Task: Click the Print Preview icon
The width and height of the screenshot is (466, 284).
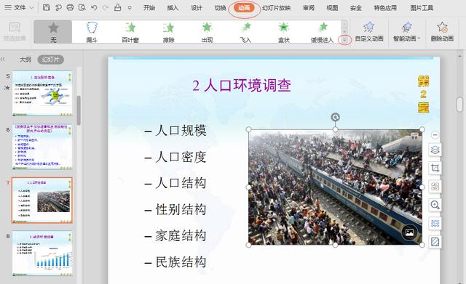Action: [x=82, y=7]
